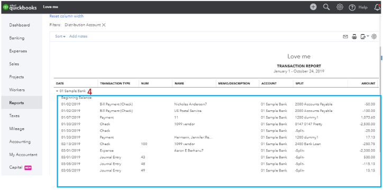Open Mileage in the sidebar

pos(16,129)
